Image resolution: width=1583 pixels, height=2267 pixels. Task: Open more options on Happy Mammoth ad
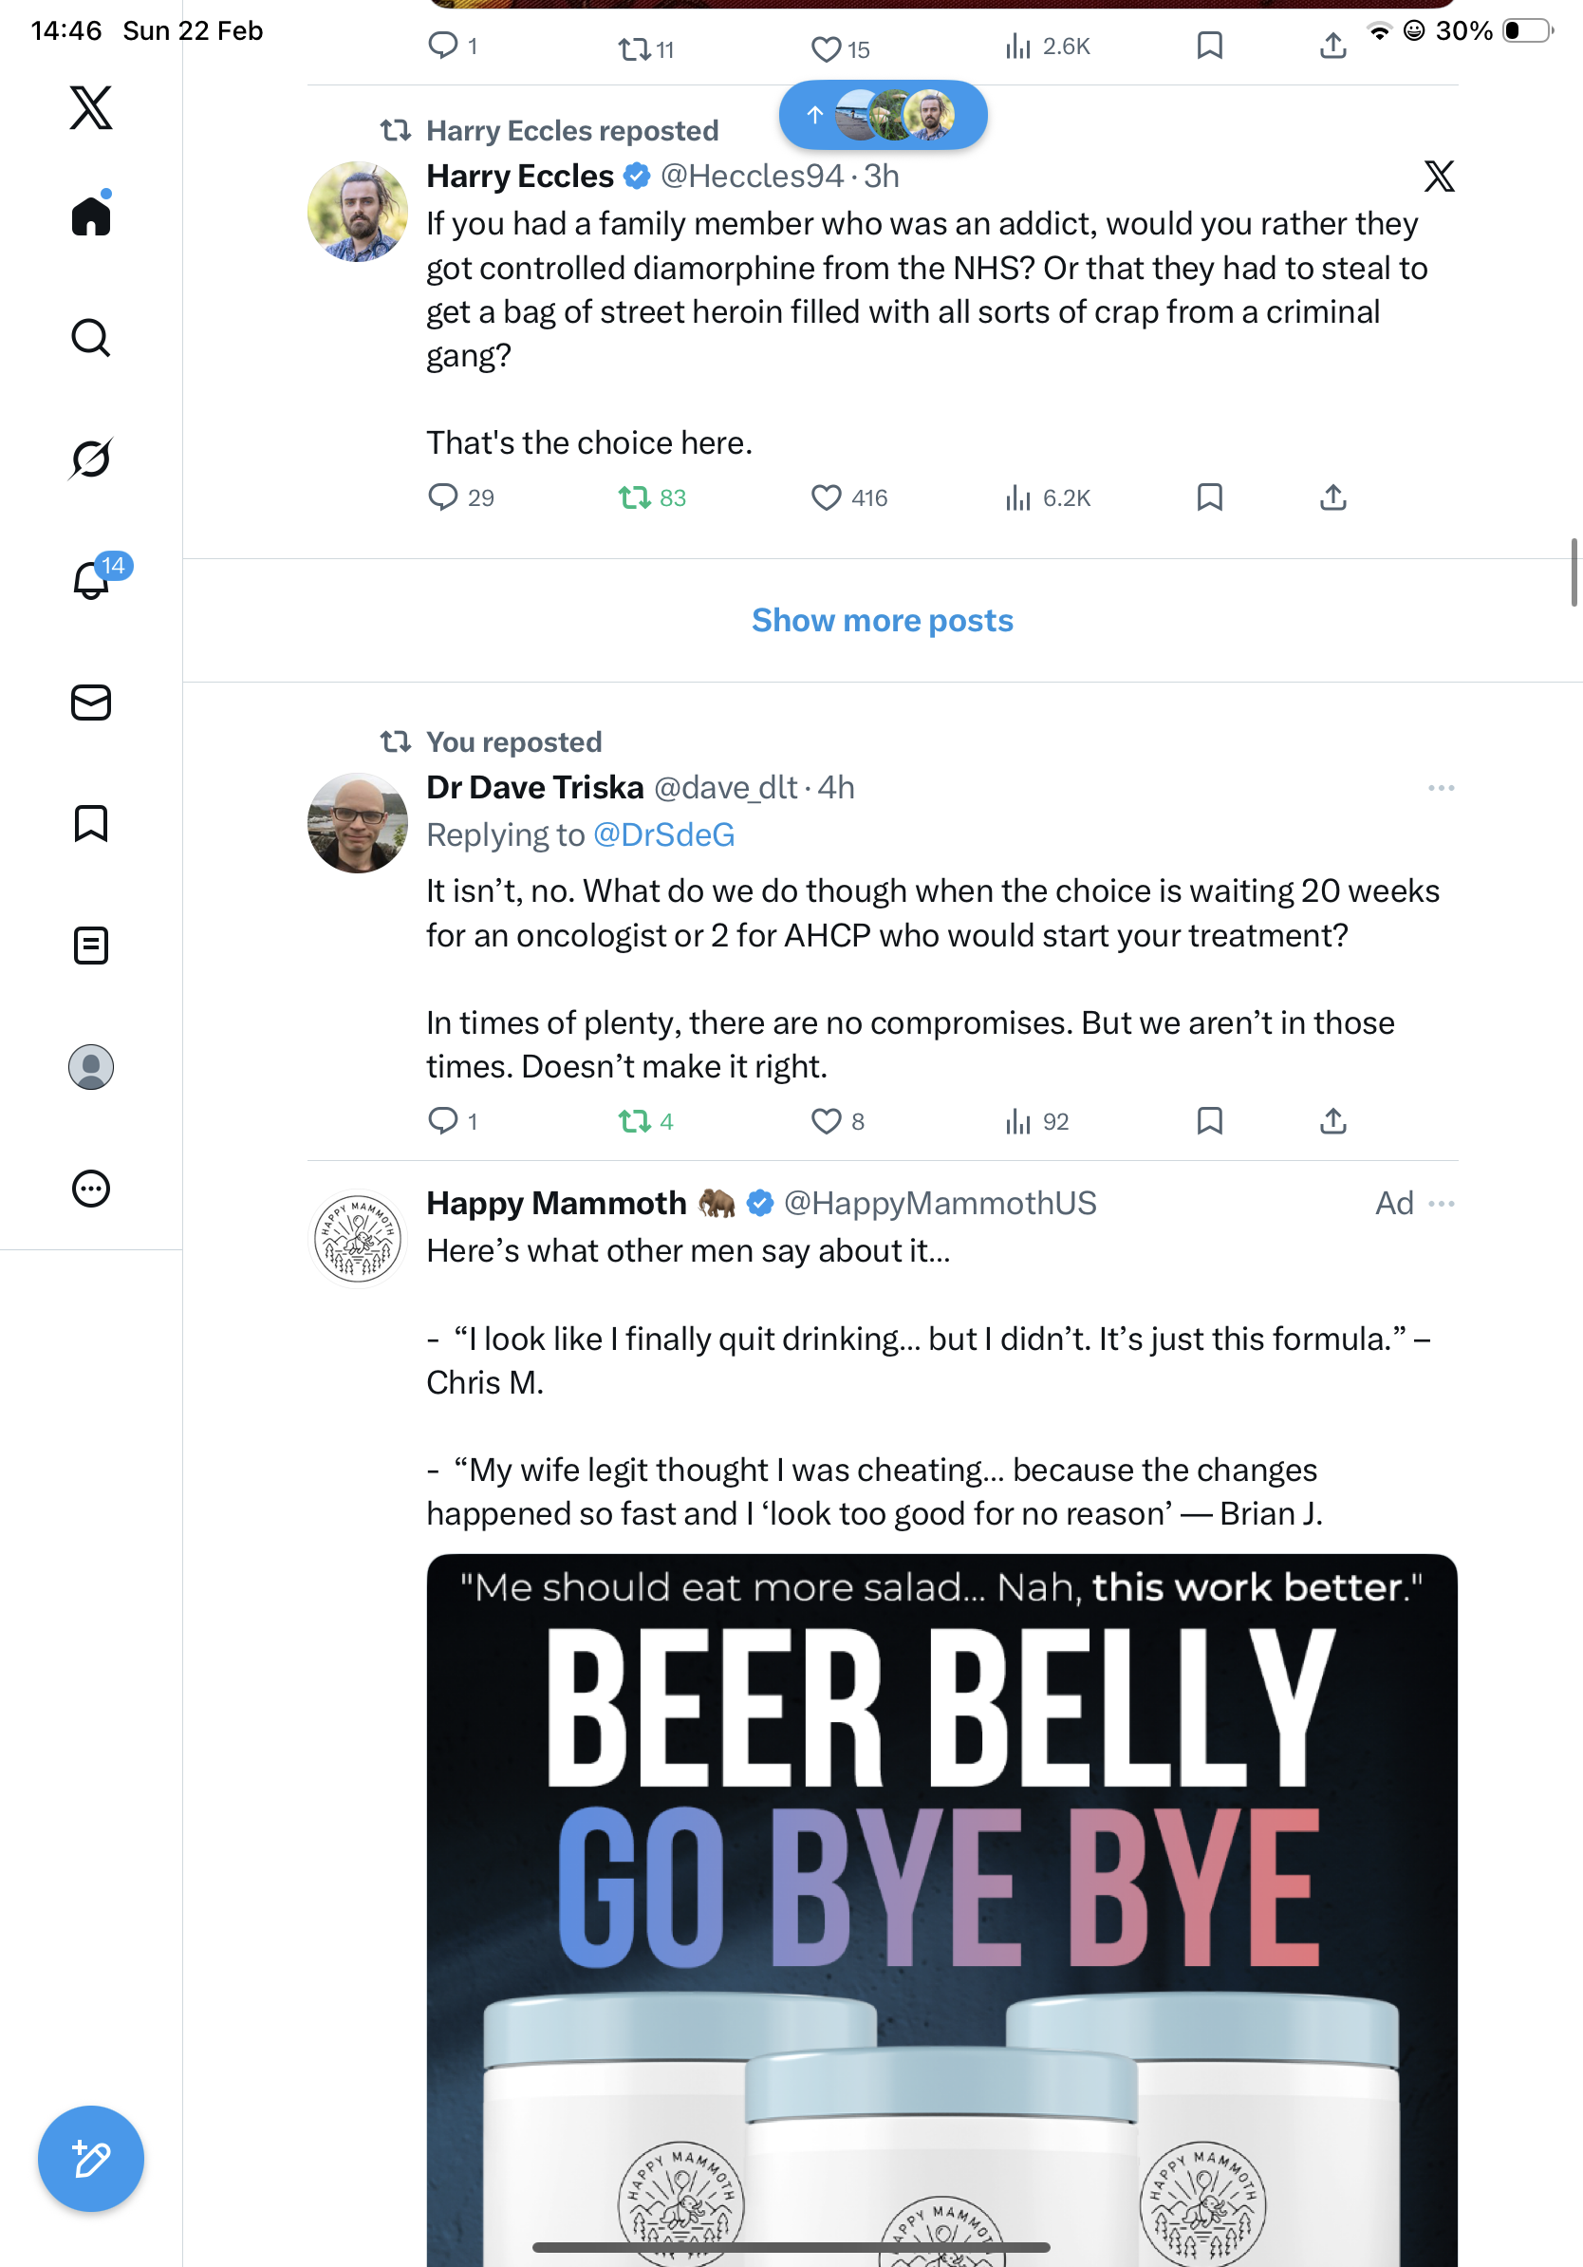1441,1204
